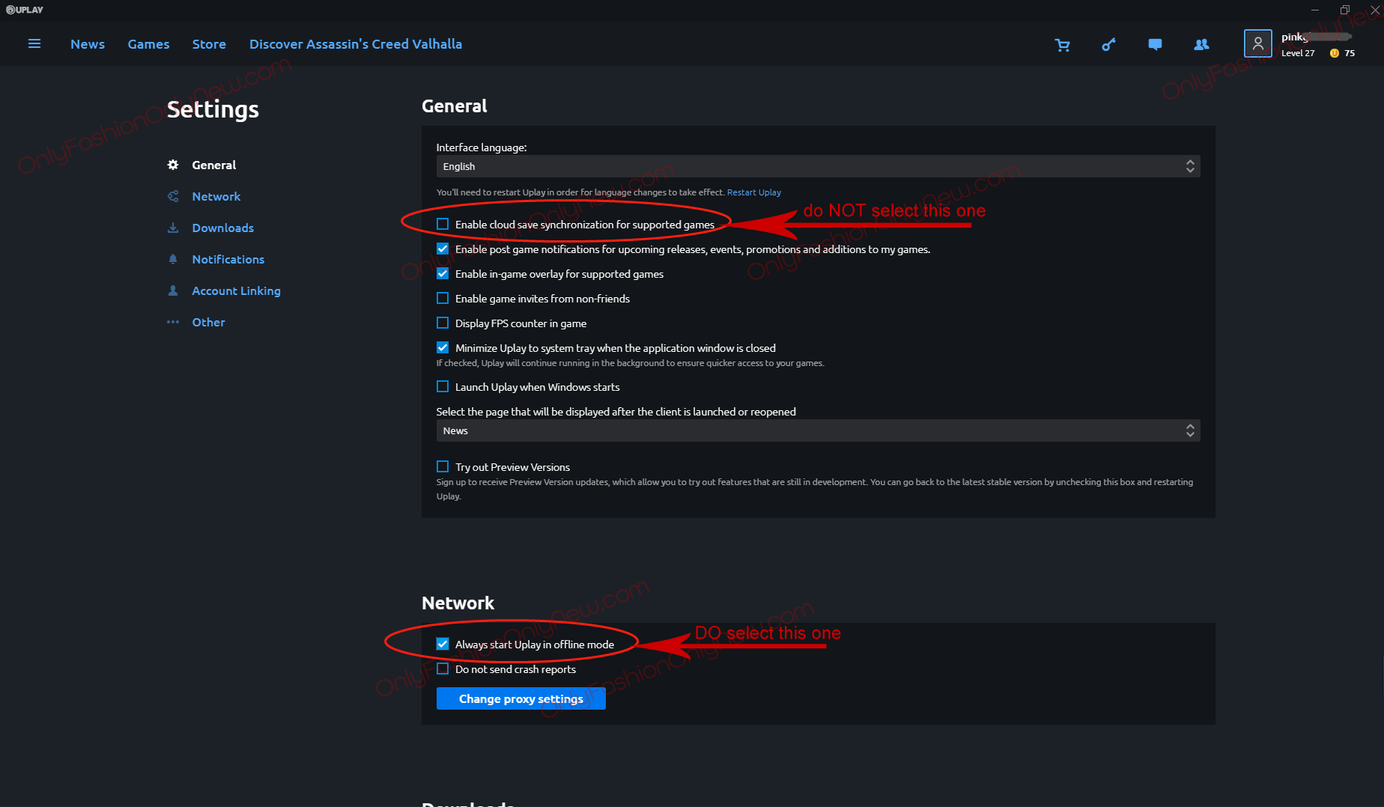Select General settings section
The height and width of the screenshot is (807, 1384).
[x=213, y=165]
